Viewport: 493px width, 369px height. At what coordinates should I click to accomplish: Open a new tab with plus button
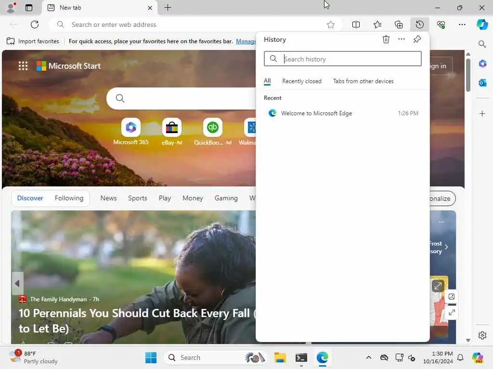168,8
